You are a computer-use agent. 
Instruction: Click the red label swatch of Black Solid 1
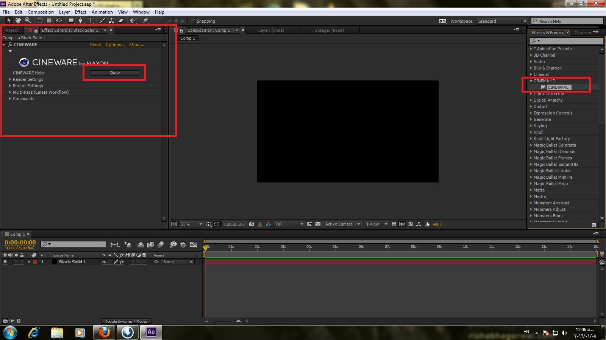tap(35, 262)
